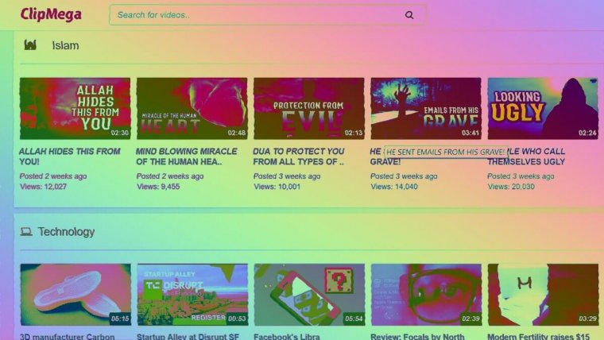This screenshot has height=340, width=604.
Task: Open 'Emails From His Grave' thumbnail
Action: (425, 108)
